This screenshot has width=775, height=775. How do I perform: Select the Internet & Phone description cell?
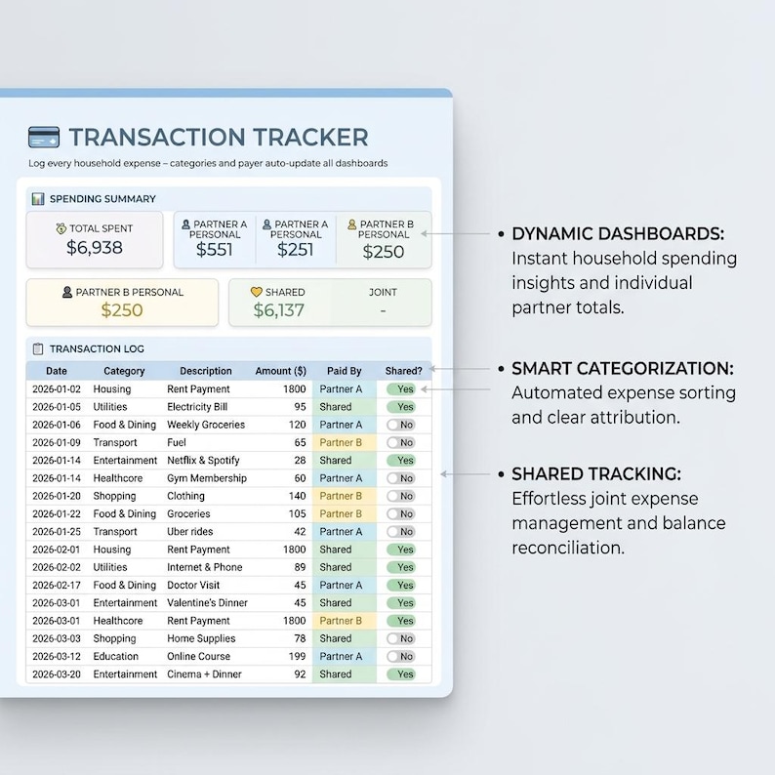[x=205, y=567]
